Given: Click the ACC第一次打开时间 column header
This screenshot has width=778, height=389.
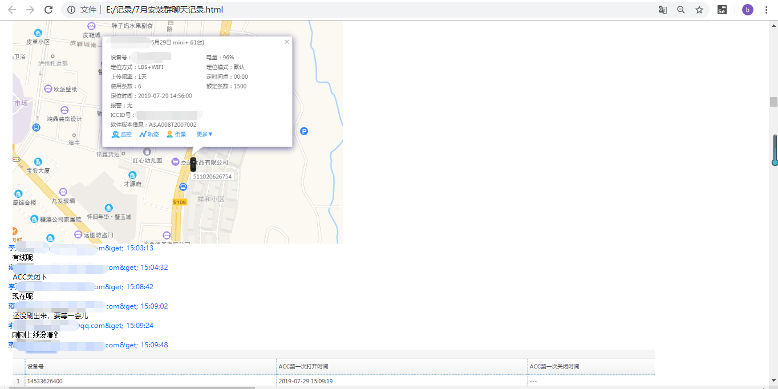Looking at the screenshot, I should pyautogui.click(x=402, y=366).
